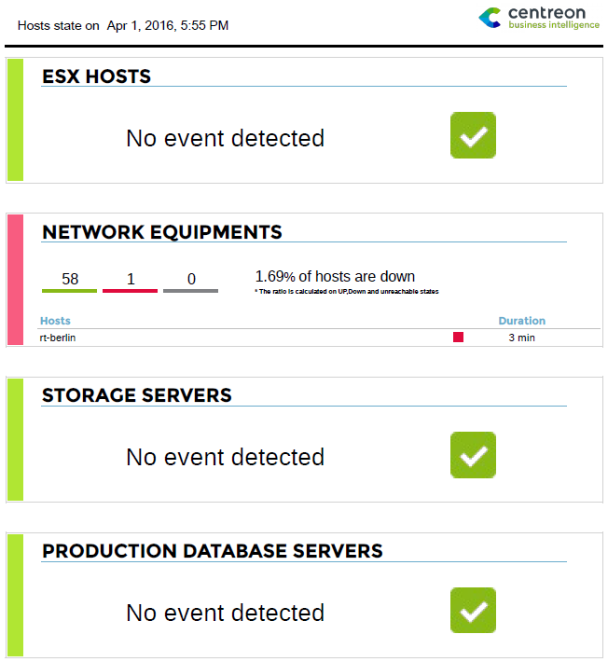The height and width of the screenshot is (662, 608).
Task: Click the green status bar beside Storage Servers
Action: [x=15, y=439]
